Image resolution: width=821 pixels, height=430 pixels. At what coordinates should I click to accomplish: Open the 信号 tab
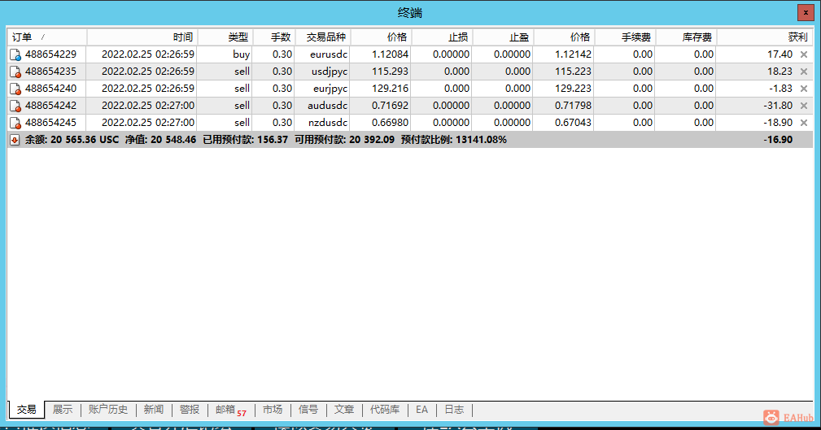click(x=308, y=410)
